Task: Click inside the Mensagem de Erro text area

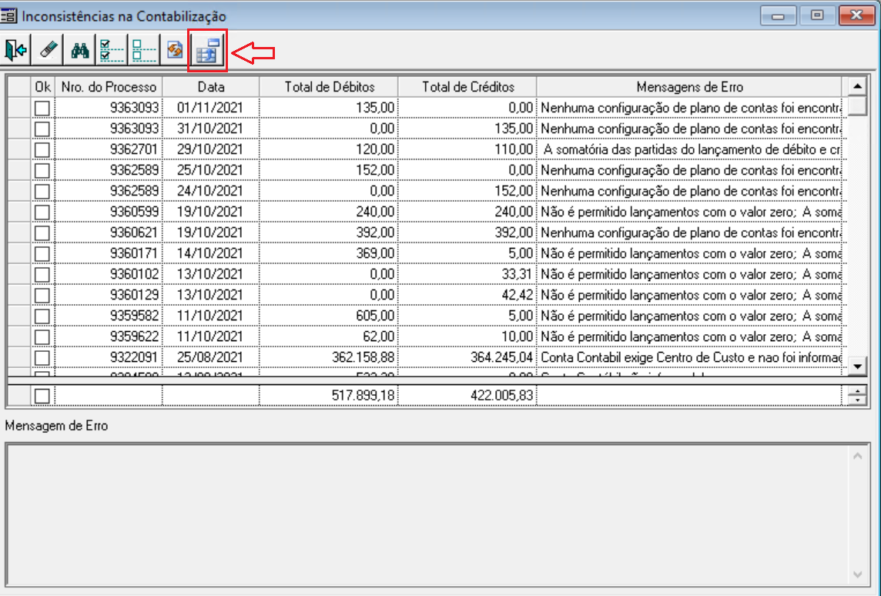Action: 427,514
